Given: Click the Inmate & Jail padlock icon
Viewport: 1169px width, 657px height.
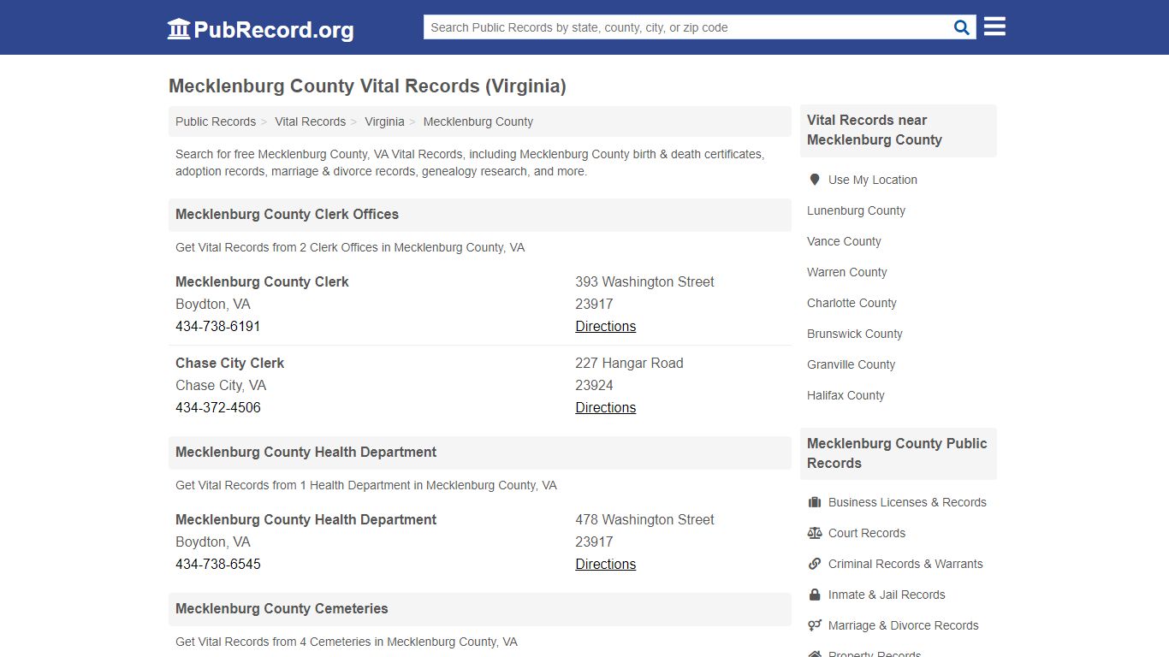Looking at the screenshot, I should pyautogui.click(x=815, y=595).
